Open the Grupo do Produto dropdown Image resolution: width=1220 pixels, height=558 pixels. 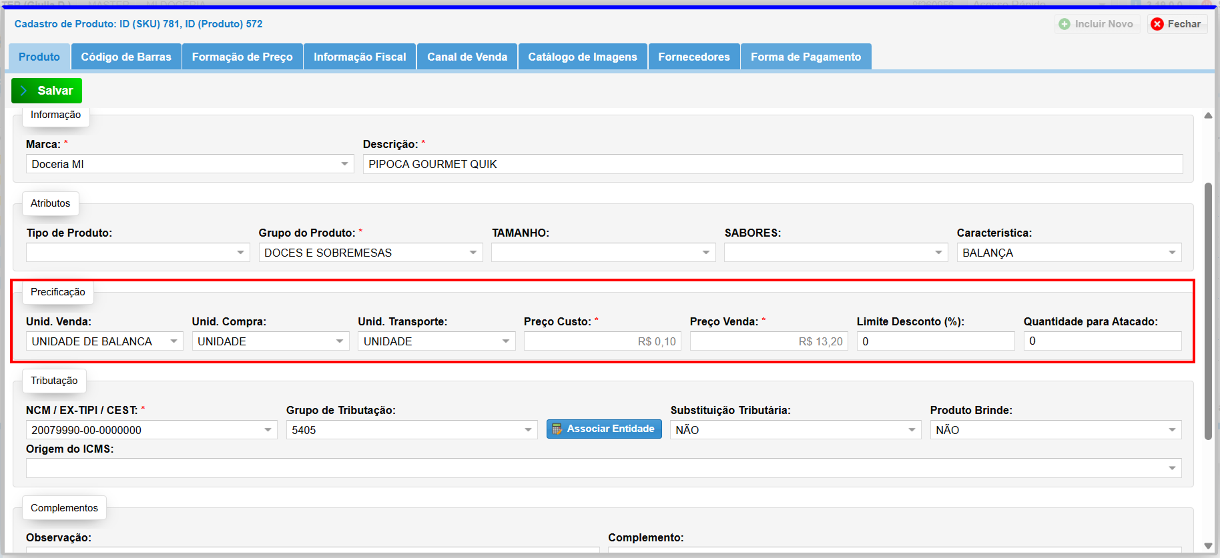[473, 253]
